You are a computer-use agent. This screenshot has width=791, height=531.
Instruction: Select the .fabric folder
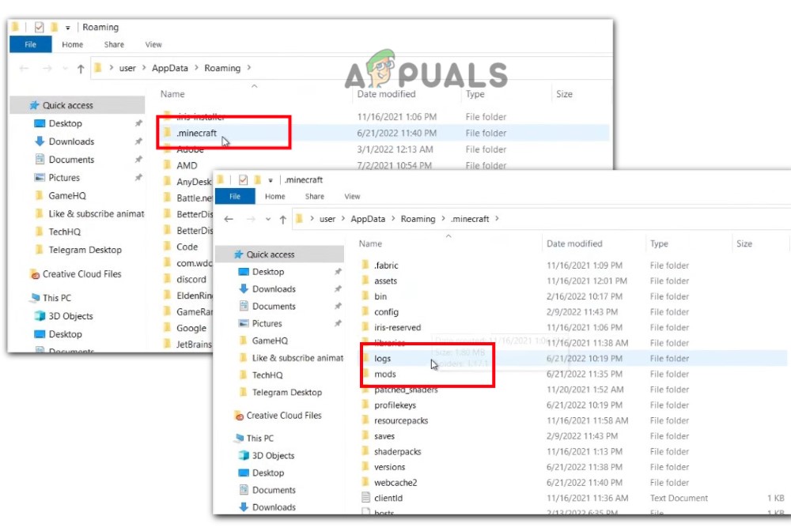[386, 265]
